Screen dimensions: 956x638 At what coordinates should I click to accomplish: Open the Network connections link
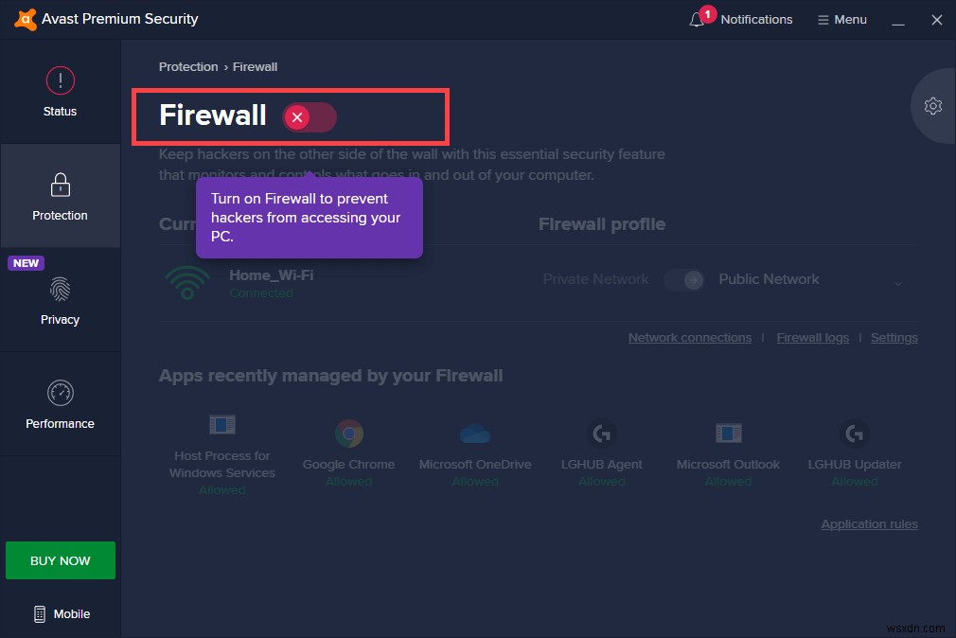point(689,337)
